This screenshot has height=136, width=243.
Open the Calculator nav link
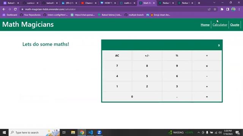click(220, 25)
